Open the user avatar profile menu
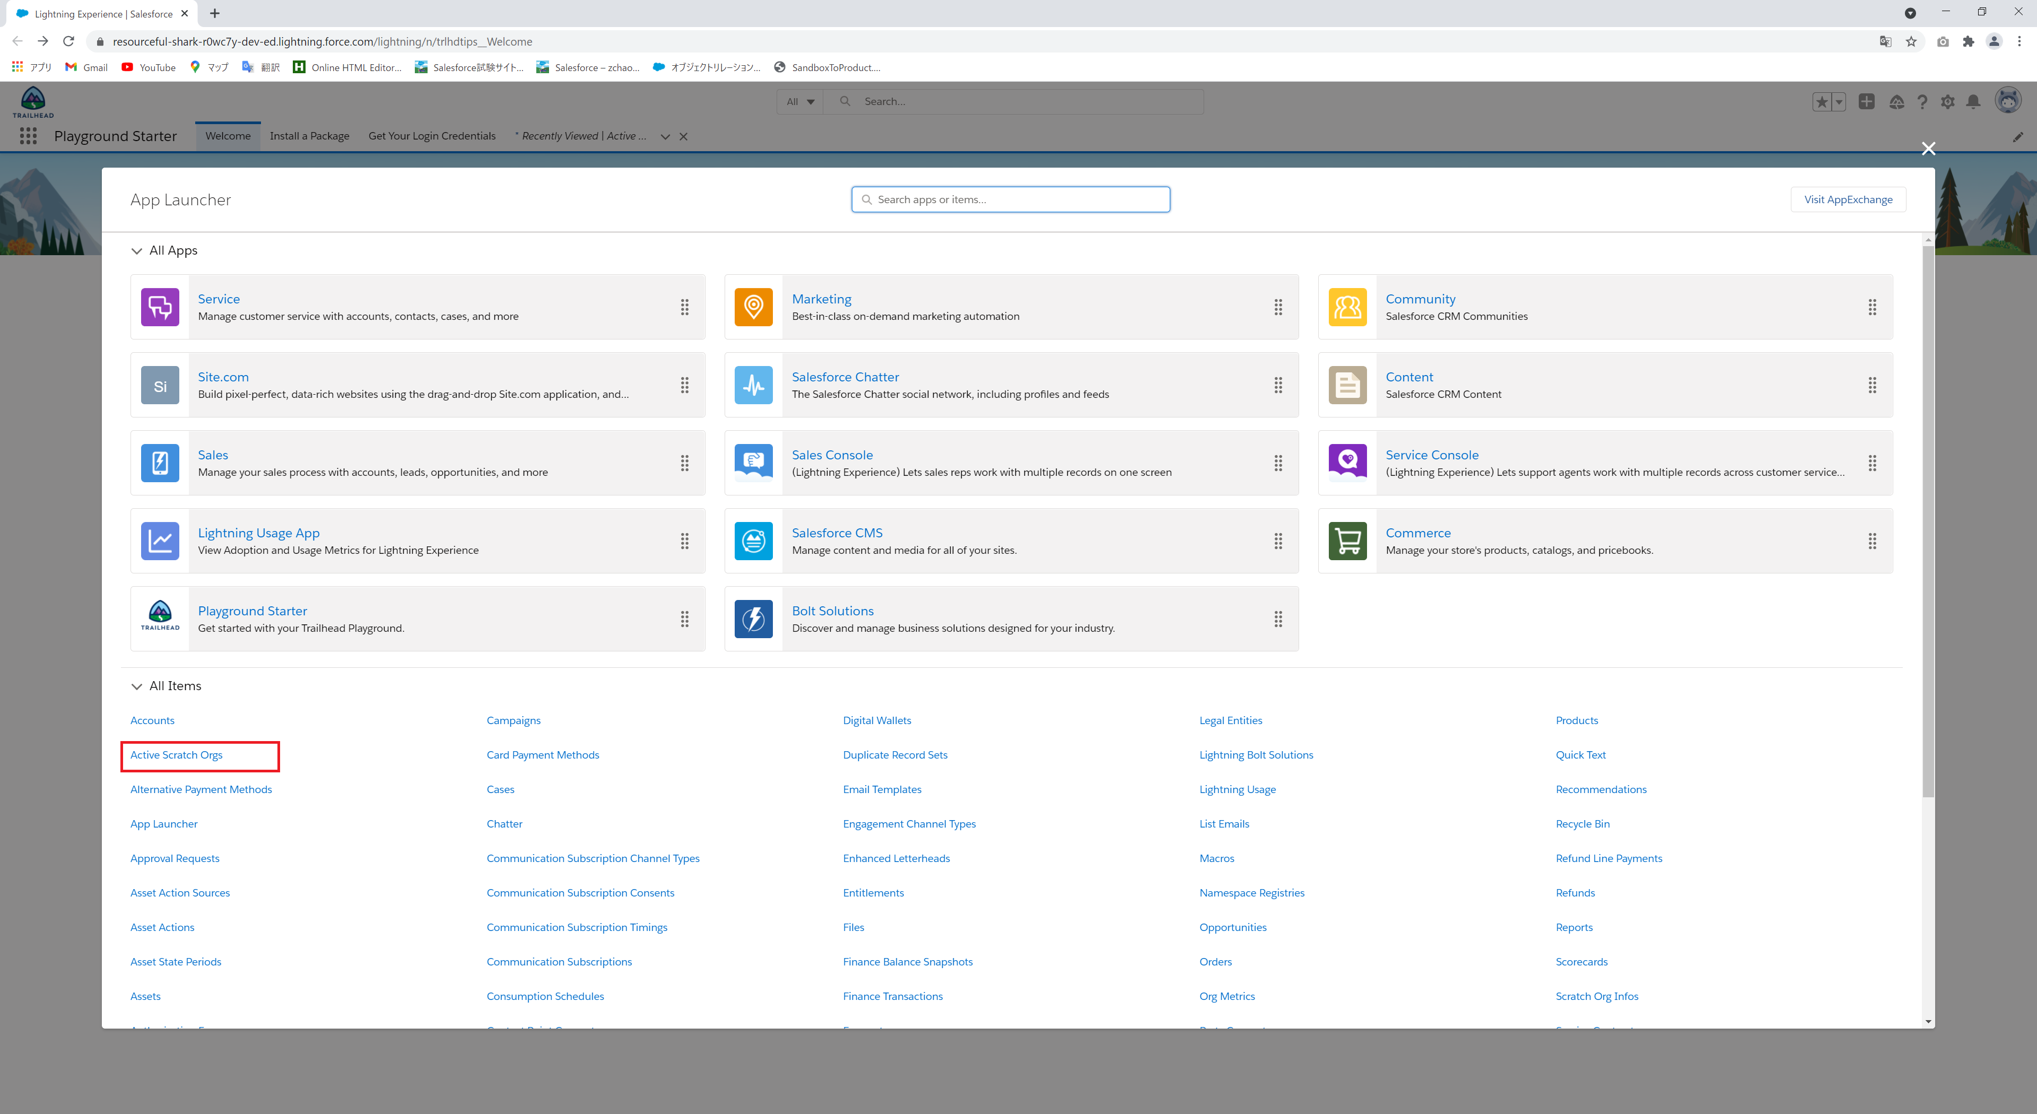This screenshot has width=2037, height=1114. [2008, 100]
